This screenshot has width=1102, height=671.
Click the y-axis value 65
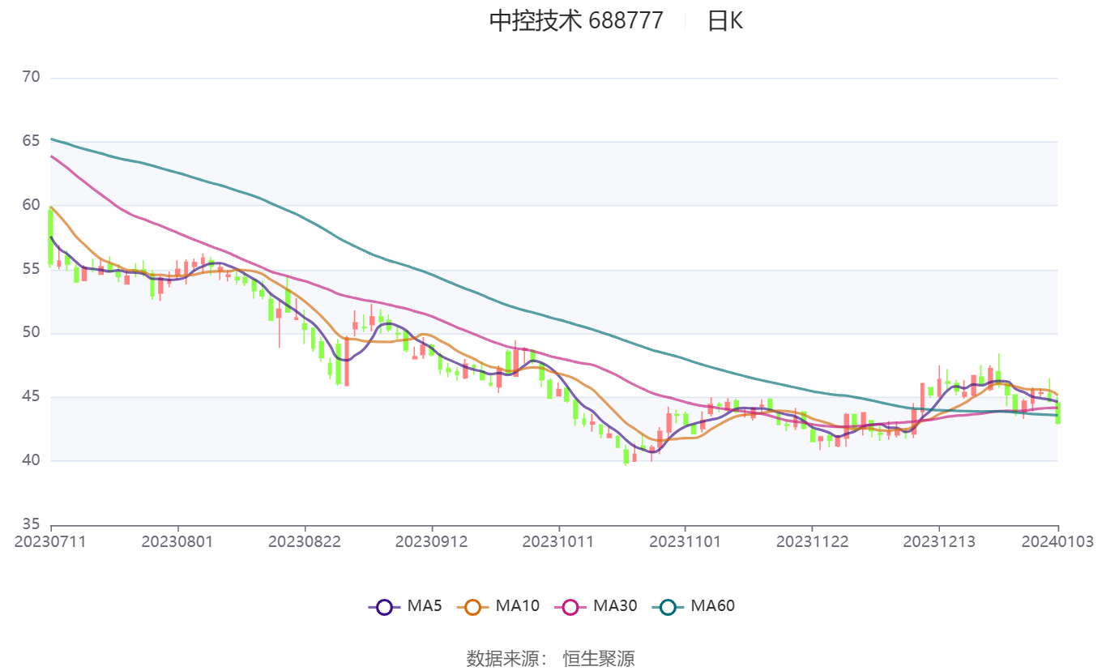32,141
